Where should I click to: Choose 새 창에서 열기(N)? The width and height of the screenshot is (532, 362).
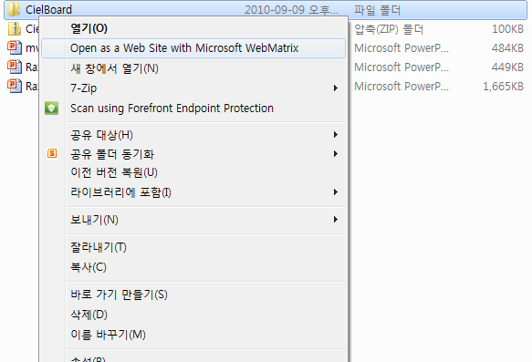click(193, 68)
